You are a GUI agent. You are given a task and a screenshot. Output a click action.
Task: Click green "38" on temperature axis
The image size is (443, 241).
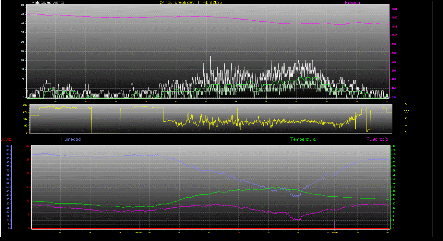click(394, 150)
